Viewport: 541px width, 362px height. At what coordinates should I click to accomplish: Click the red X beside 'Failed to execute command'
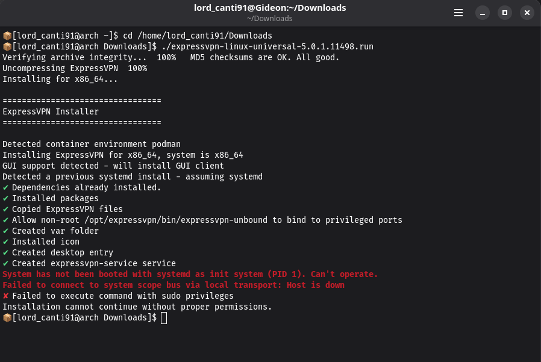pos(6,296)
